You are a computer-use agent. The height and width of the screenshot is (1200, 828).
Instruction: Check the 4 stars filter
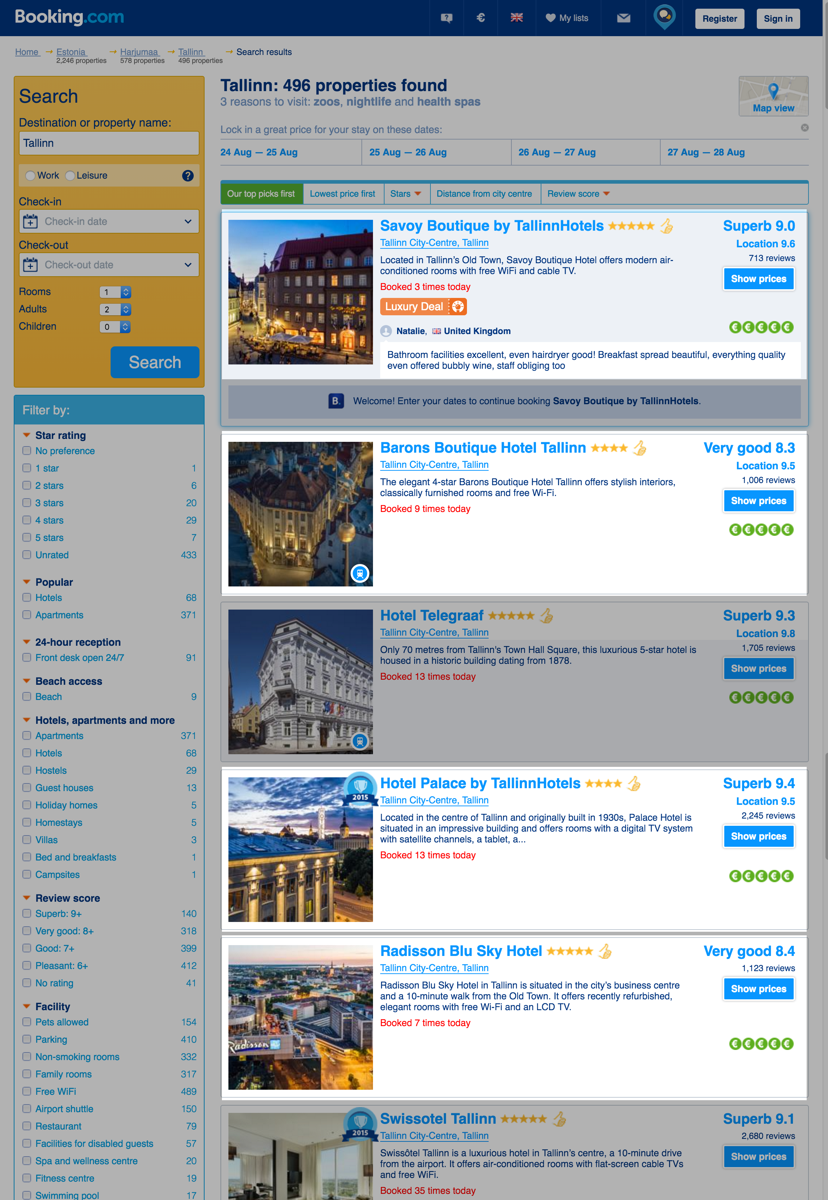tap(27, 520)
